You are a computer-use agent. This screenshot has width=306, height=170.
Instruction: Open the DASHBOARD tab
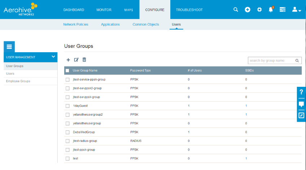[x=74, y=10]
